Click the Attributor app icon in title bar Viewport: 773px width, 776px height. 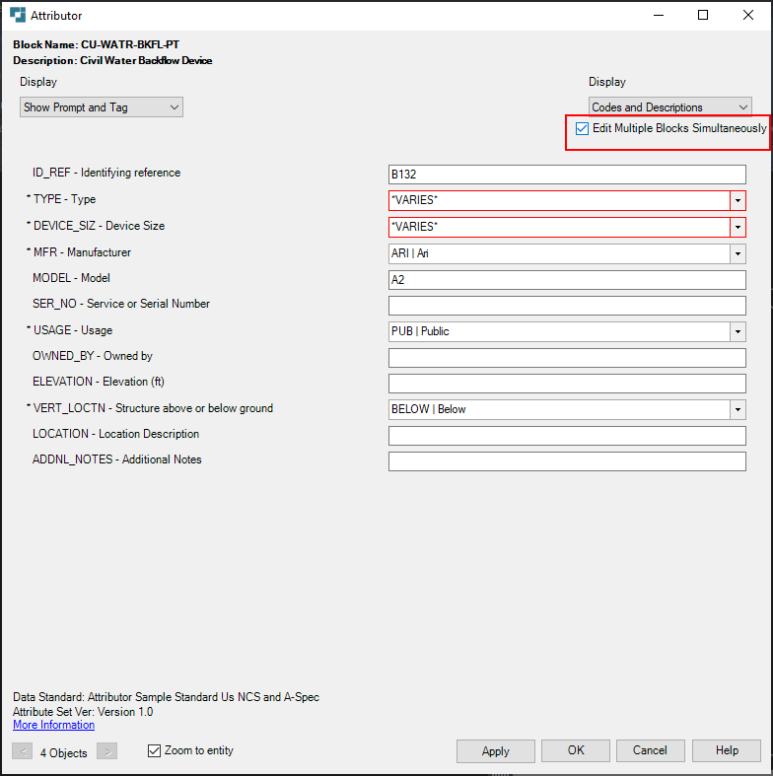[18, 15]
